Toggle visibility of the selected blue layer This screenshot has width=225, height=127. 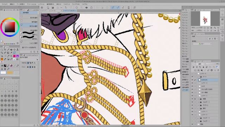[x=192, y=80]
